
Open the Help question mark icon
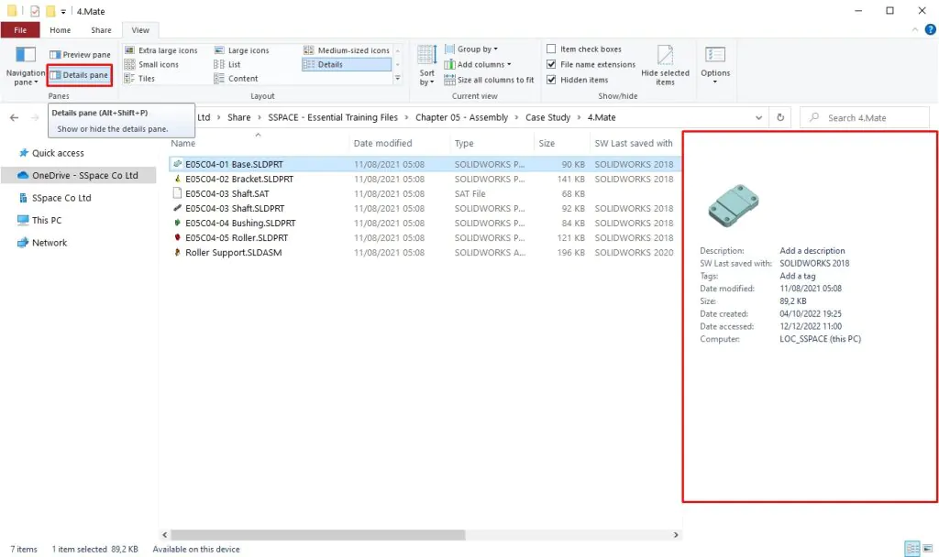pos(930,29)
